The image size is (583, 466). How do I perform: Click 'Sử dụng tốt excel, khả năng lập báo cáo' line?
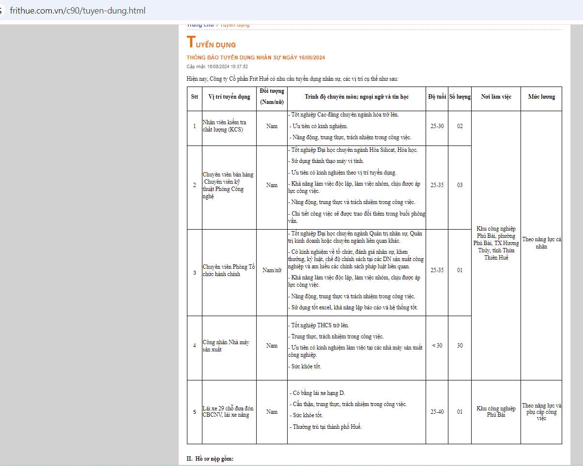pos(353,307)
